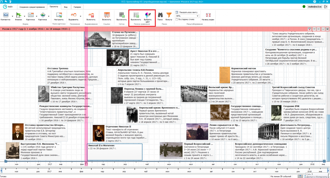This screenshot has height=178, width=330.
Task: Click the Выровнять position icon
Action: pos(73,15)
